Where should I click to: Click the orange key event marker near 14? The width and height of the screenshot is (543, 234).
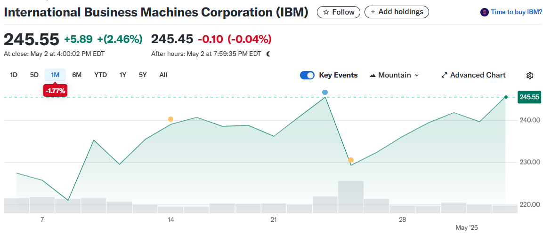pos(170,119)
